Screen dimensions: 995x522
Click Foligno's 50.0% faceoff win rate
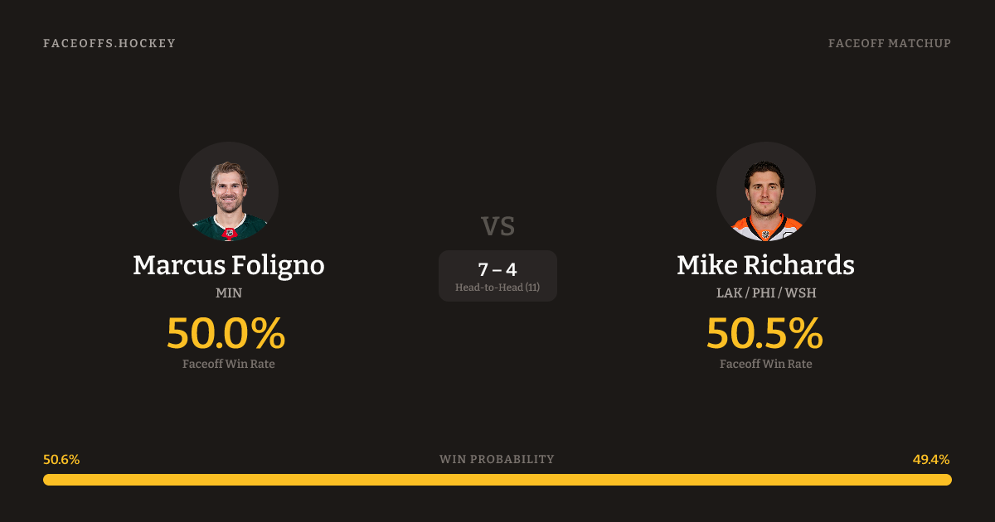[226, 333]
